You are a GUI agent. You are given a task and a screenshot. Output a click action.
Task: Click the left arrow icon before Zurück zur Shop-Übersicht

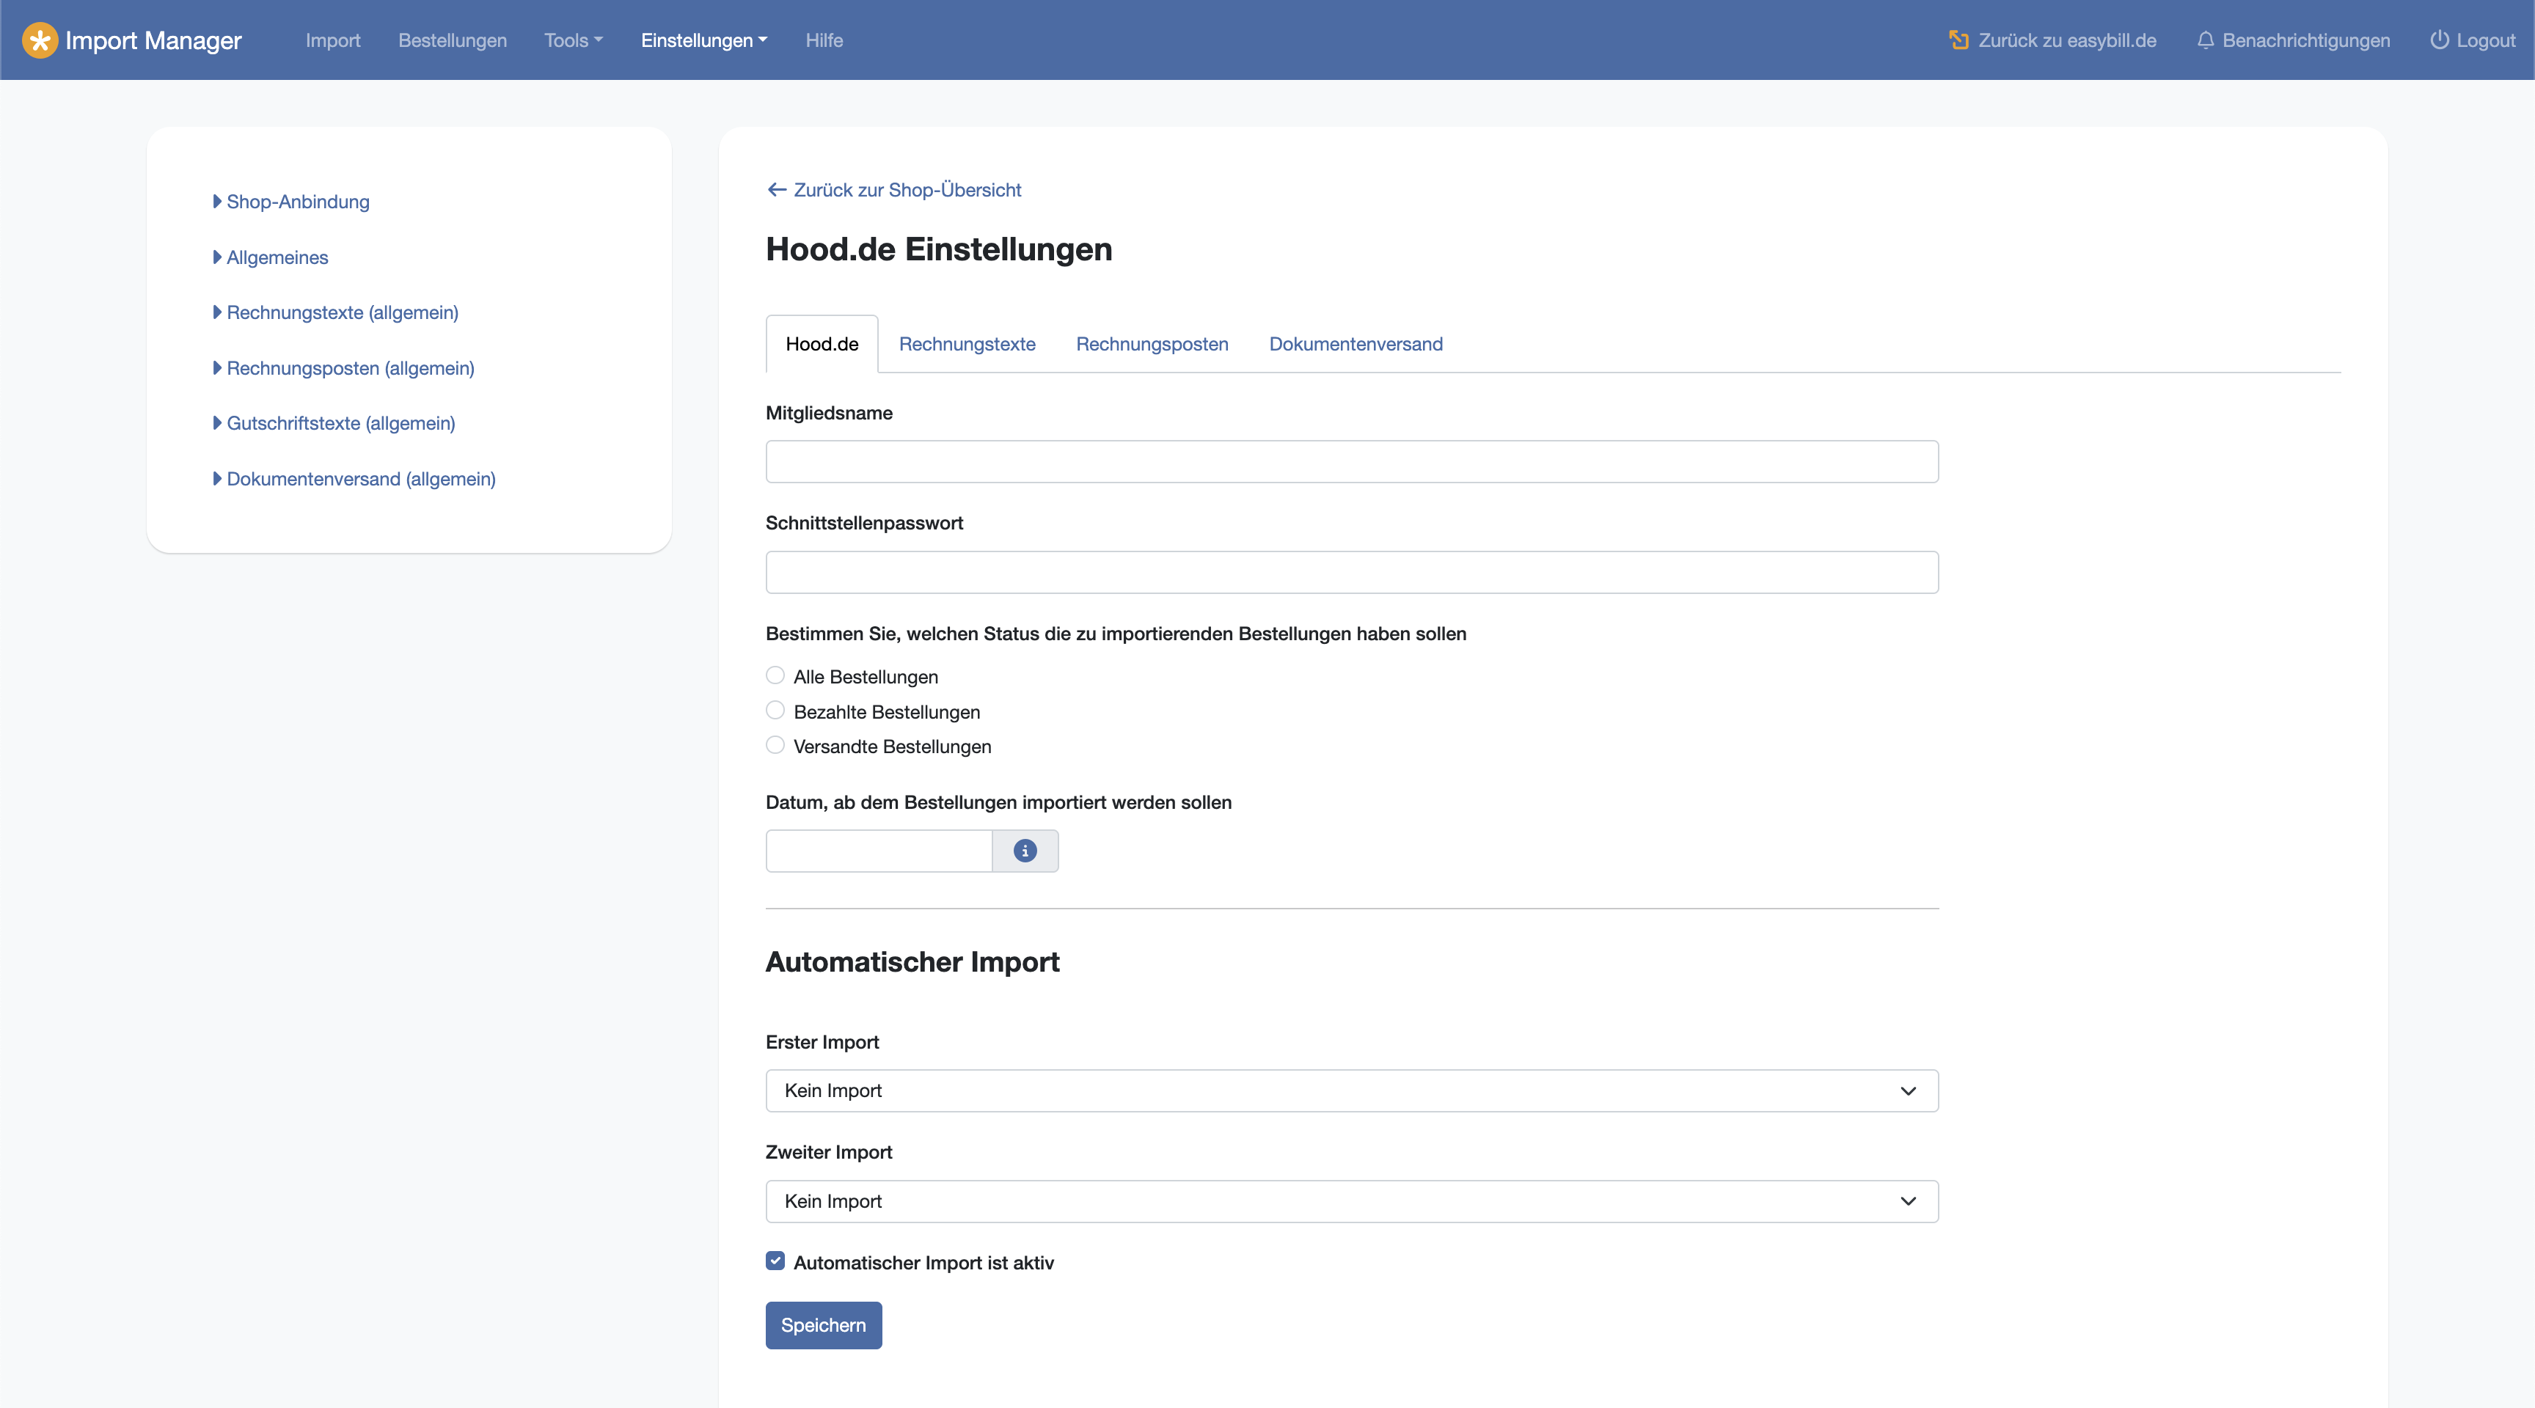(777, 190)
